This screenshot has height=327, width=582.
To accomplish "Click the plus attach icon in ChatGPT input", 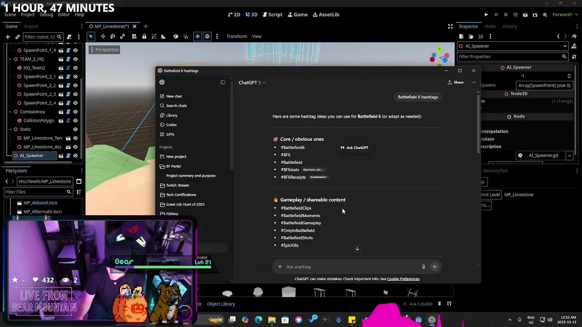I will click(x=280, y=267).
